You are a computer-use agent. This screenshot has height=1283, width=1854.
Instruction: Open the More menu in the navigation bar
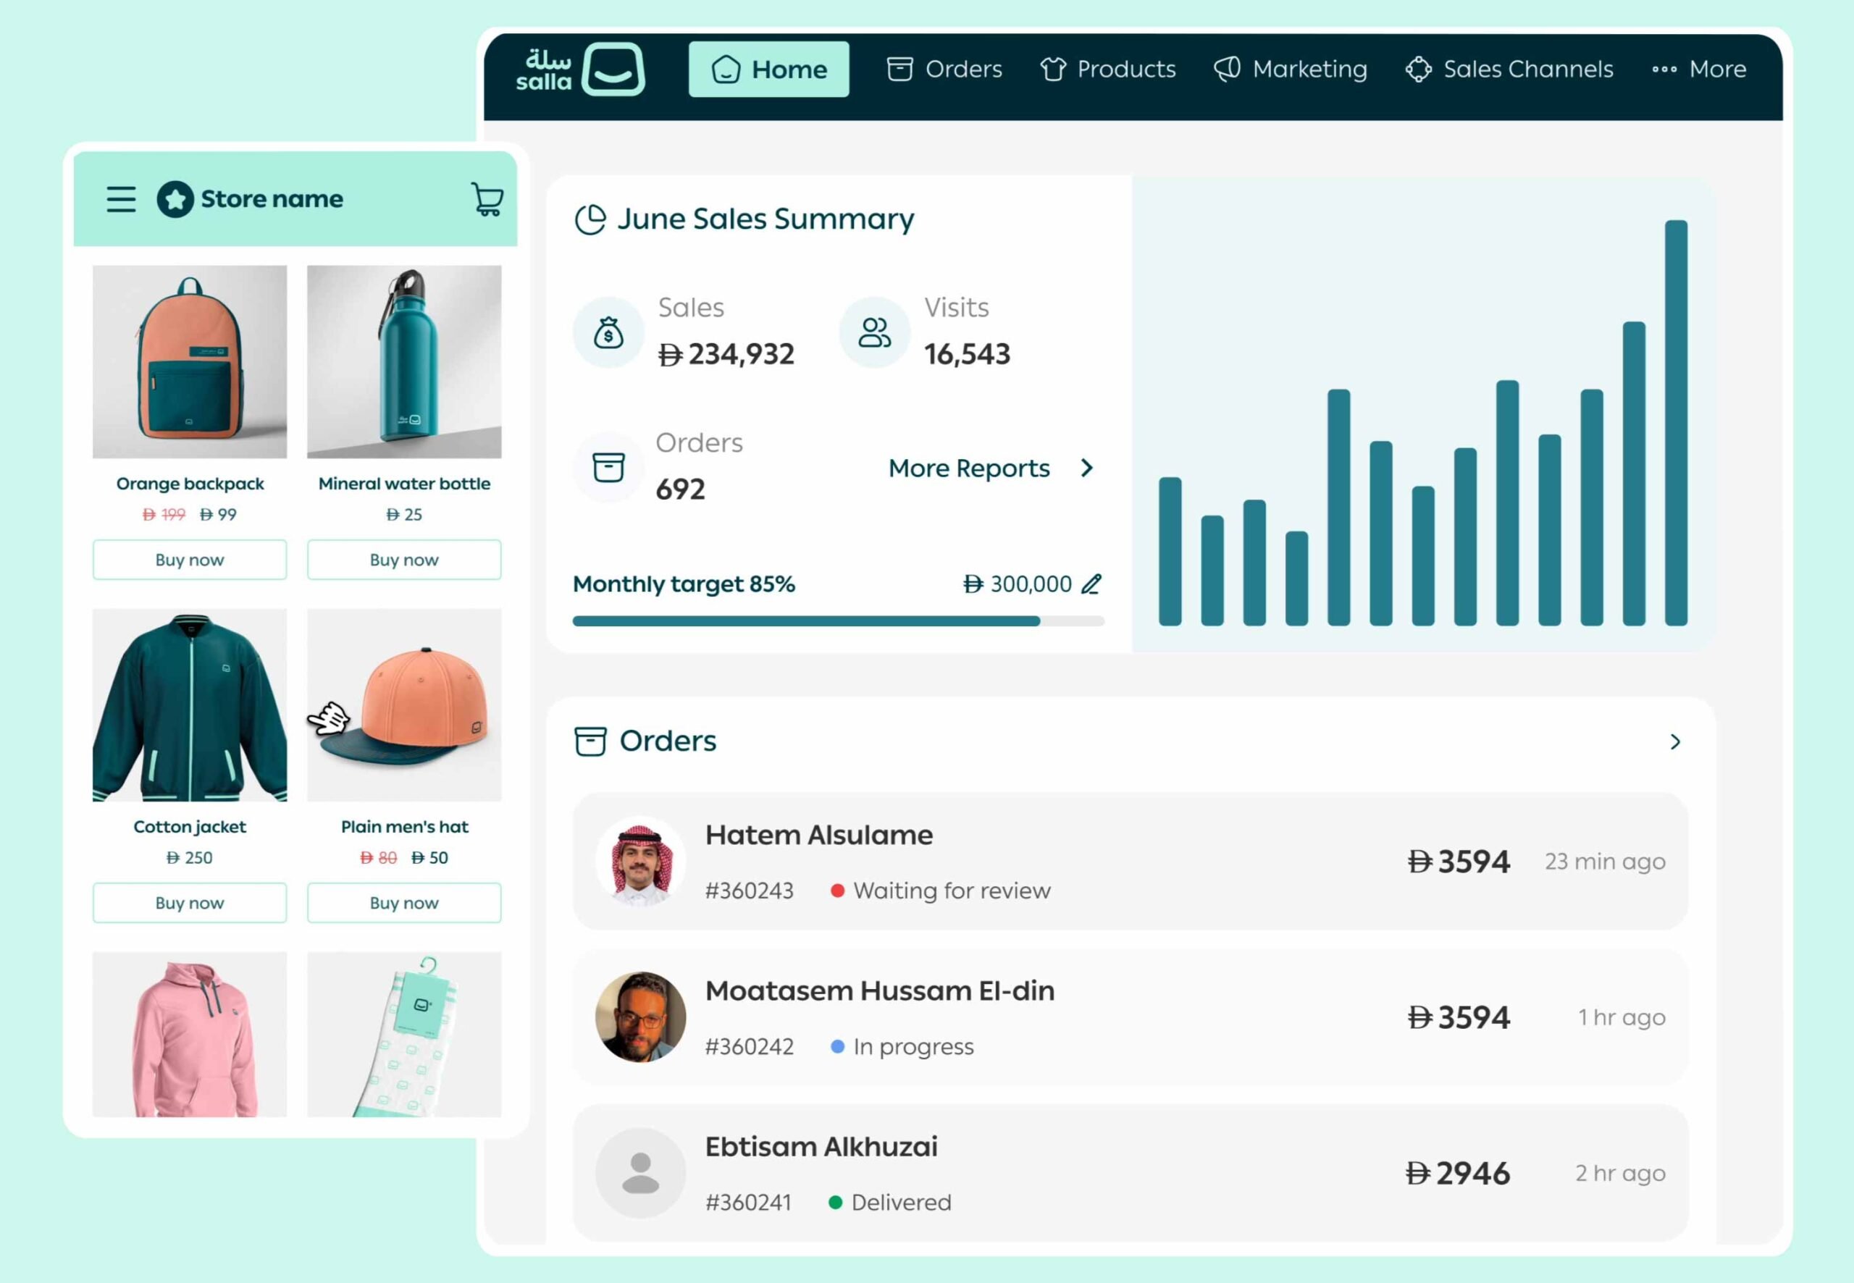coord(1699,69)
